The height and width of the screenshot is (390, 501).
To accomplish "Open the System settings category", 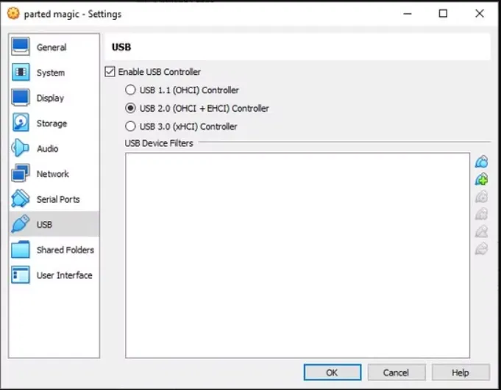I will point(51,73).
